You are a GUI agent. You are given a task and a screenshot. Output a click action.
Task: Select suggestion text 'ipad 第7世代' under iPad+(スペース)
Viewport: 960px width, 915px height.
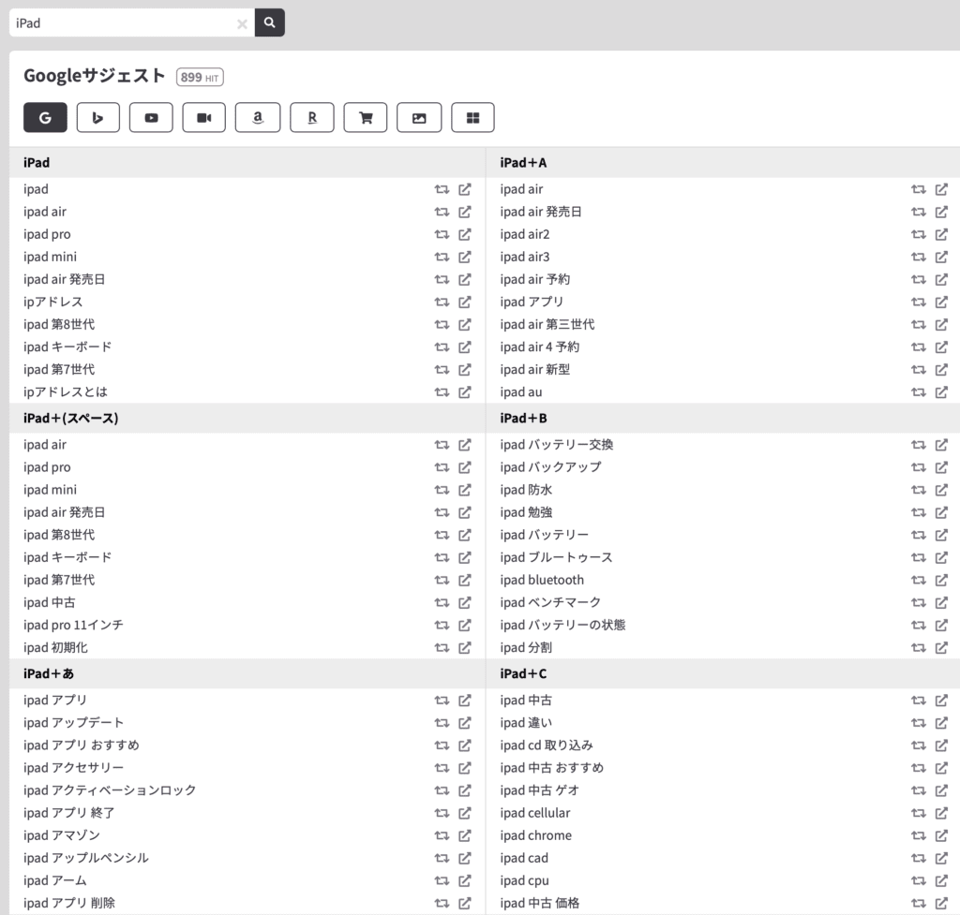(59, 580)
